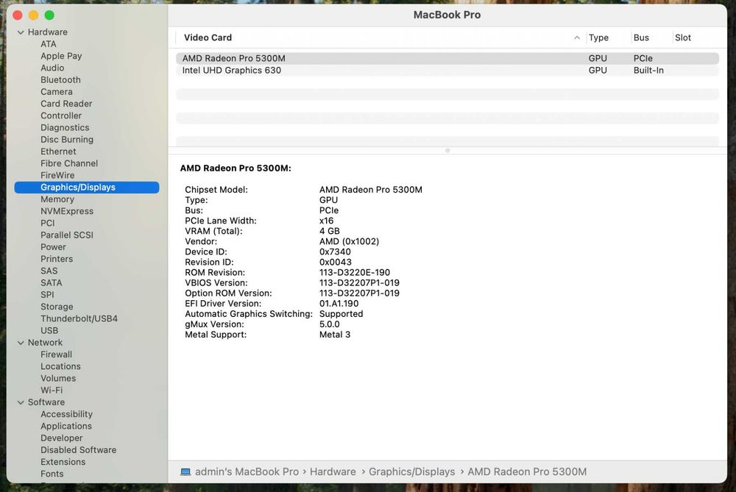Screen dimensions: 736x492
Task: Open Locations in the sidebar
Action: (60, 367)
